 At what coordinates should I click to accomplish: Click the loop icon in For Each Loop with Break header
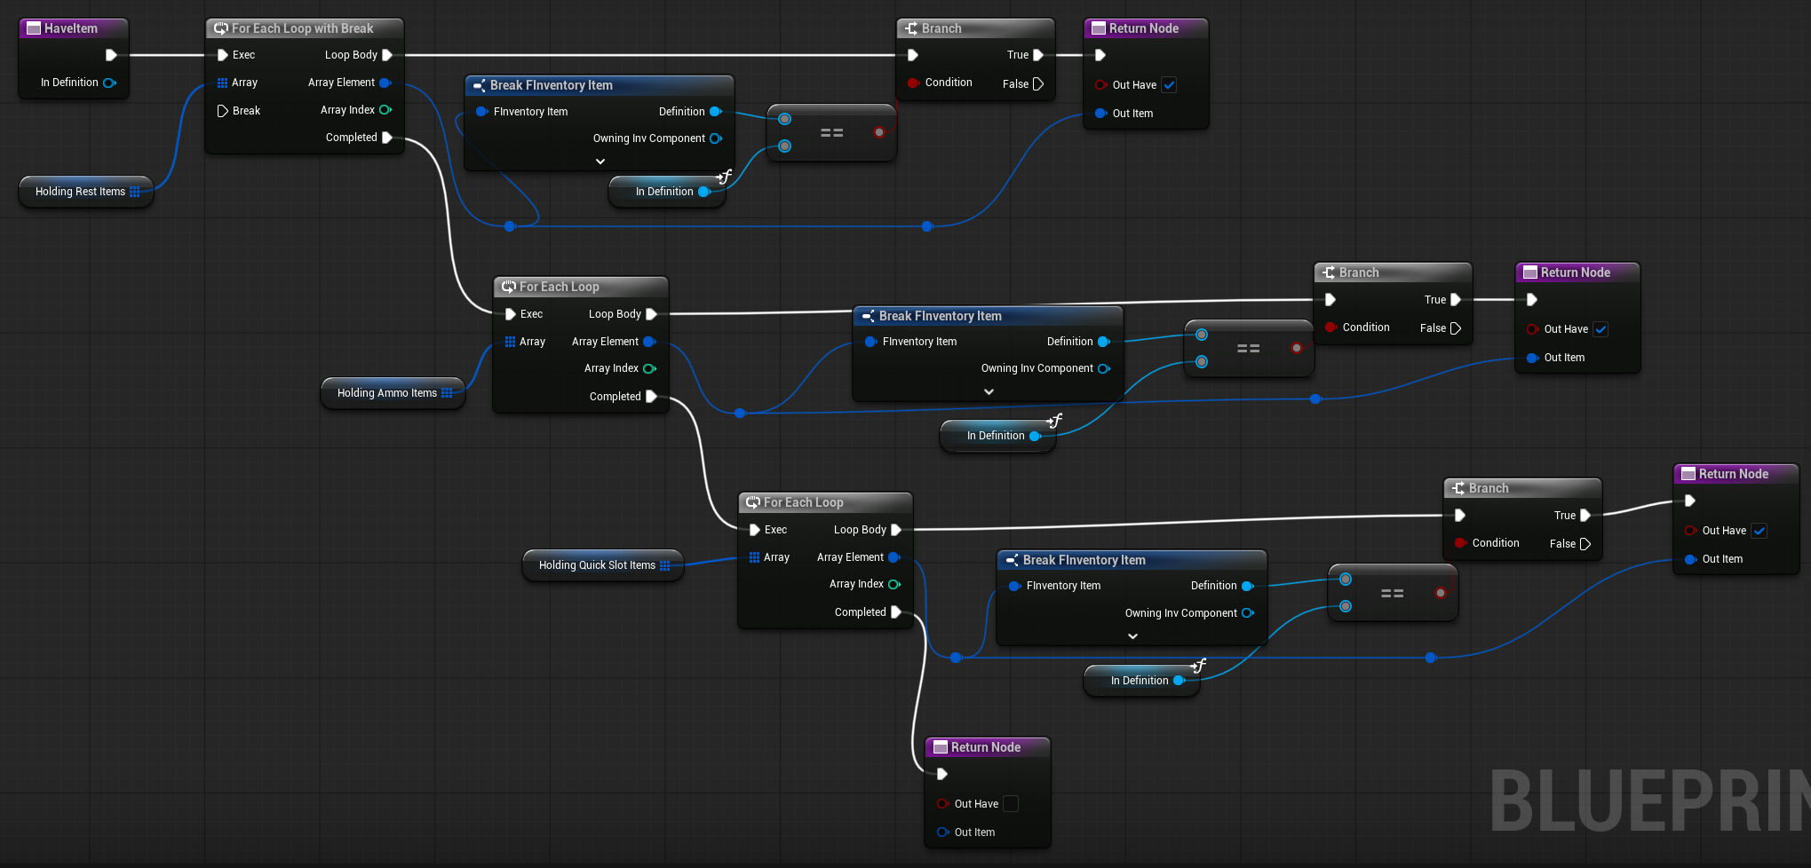(220, 28)
